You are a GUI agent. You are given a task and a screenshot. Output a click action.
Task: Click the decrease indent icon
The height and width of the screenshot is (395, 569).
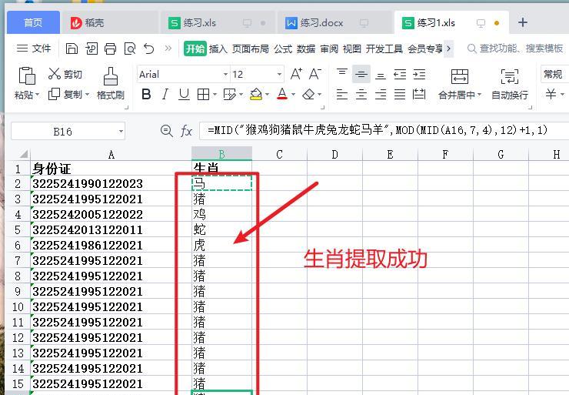(400, 74)
